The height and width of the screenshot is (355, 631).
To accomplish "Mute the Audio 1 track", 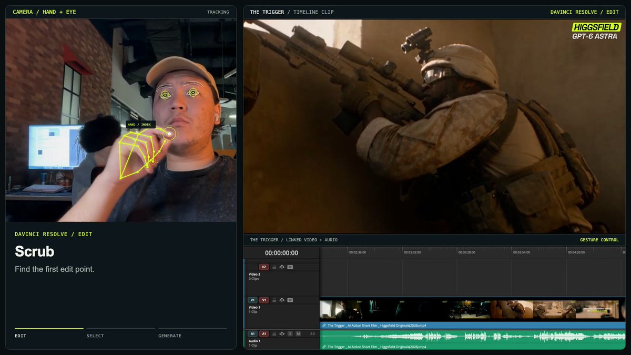I will click(298, 333).
